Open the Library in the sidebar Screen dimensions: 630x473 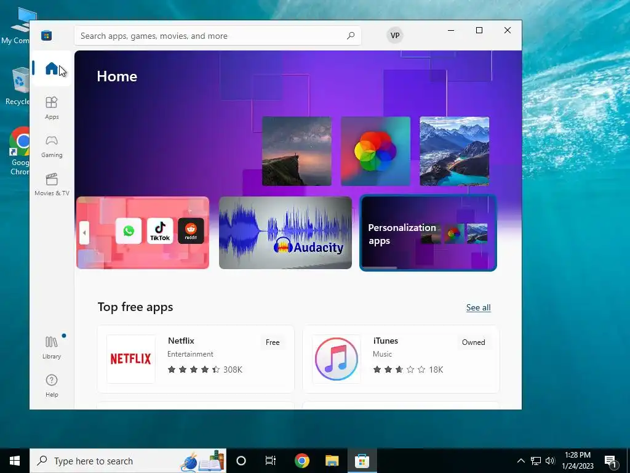point(52,347)
